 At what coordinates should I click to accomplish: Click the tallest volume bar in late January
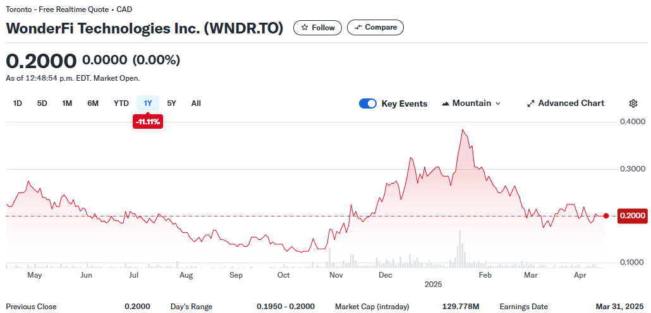(459, 249)
